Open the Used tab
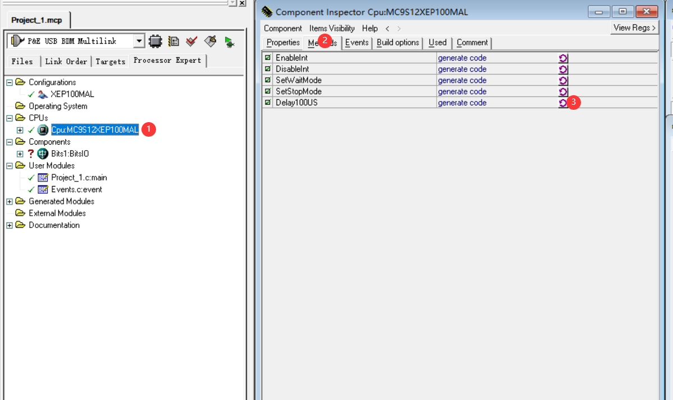The image size is (673, 400). click(437, 43)
